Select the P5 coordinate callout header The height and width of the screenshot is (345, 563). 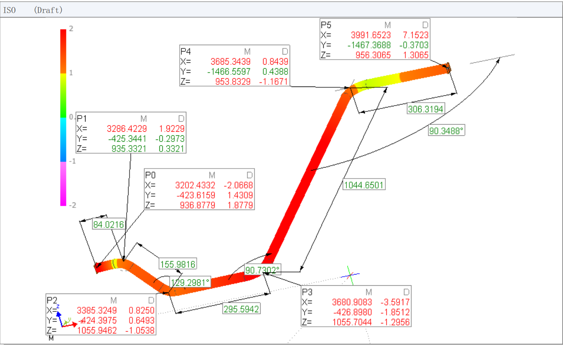click(375, 25)
